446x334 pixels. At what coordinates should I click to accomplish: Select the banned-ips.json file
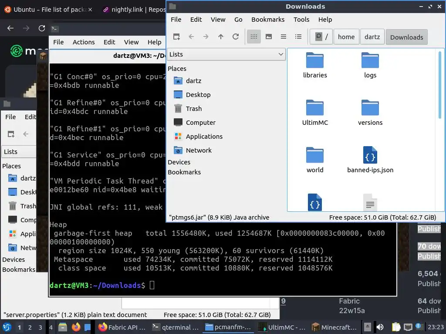370,160
